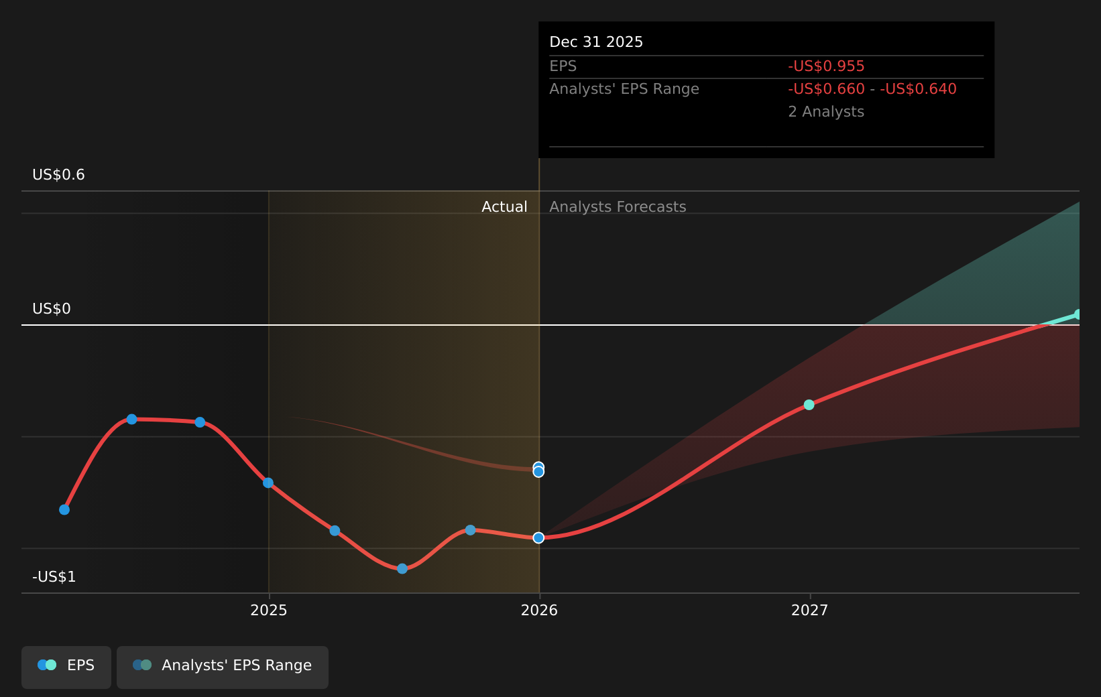Click the EPS point right of the 2024 peak
Screen dimensions: 1101x697
click(x=200, y=422)
